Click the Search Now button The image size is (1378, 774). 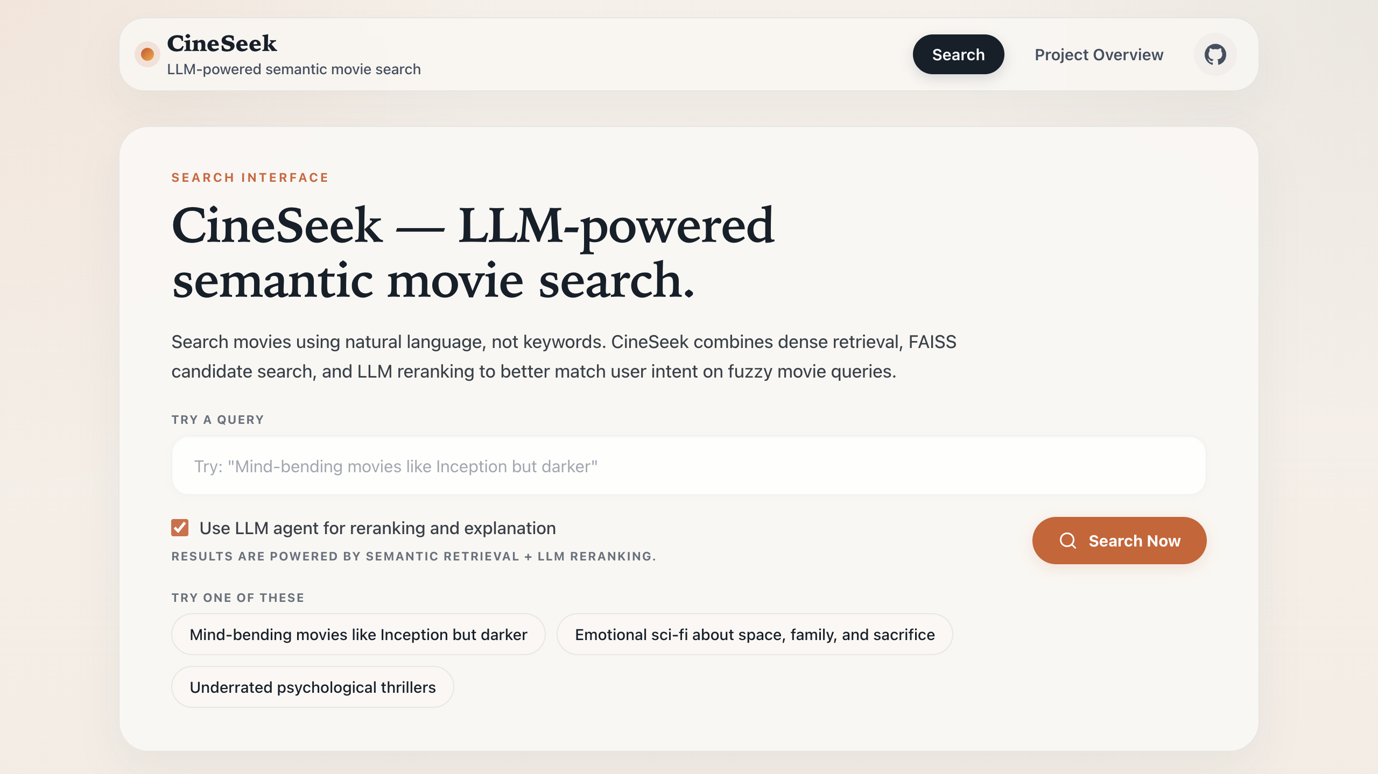click(1119, 541)
